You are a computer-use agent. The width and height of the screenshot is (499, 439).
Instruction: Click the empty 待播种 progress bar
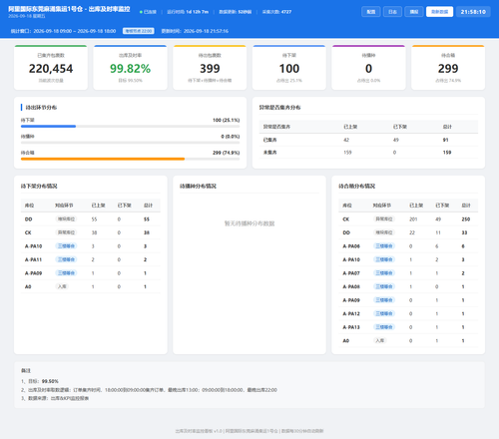(x=130, y=143)
